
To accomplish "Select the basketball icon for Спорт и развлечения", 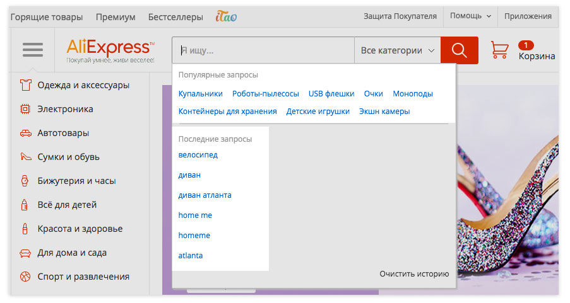I will click(x=25, y=277).
